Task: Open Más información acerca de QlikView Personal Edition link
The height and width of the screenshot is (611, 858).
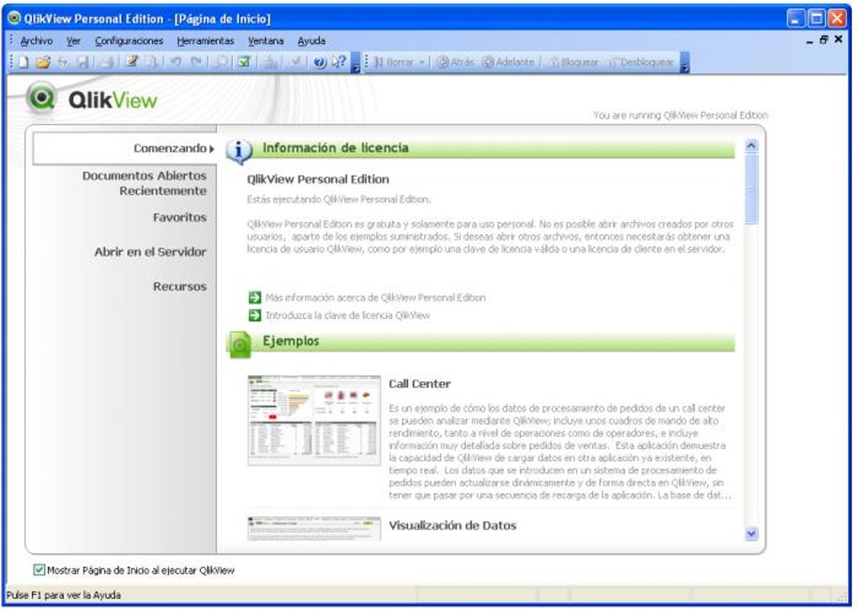Action: [375, 298]
